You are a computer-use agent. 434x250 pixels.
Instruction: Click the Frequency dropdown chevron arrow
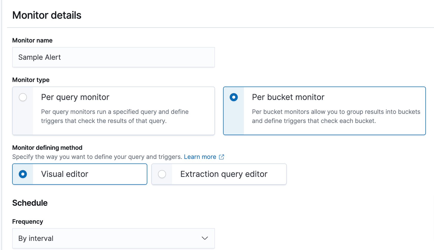pos(205,238)
